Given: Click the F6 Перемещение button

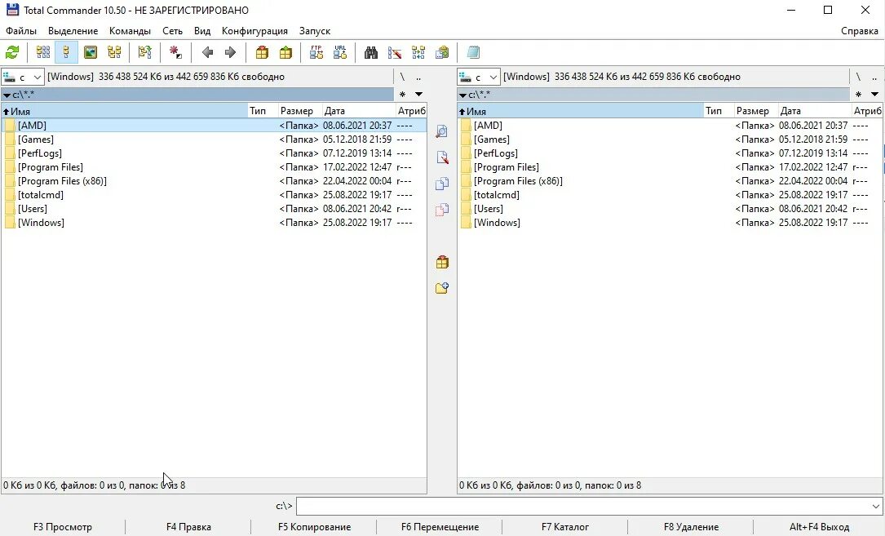Looking at the screenshot, I should [440, 527].
